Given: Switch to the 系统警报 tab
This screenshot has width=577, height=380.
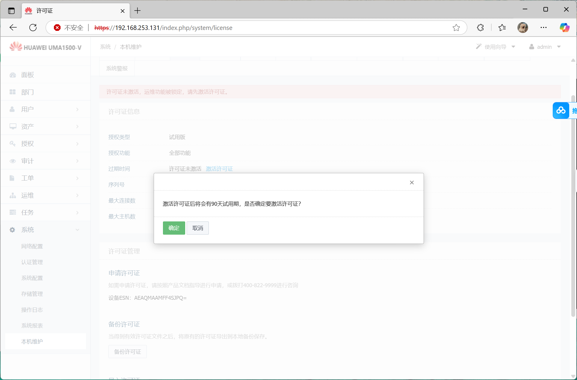Looking at the screenshot, I should coord(117,69).
